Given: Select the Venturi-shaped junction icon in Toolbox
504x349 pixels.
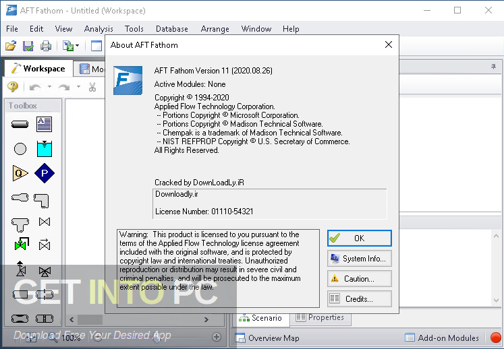Looking at the screenshot, I should [x=20, y=319].
